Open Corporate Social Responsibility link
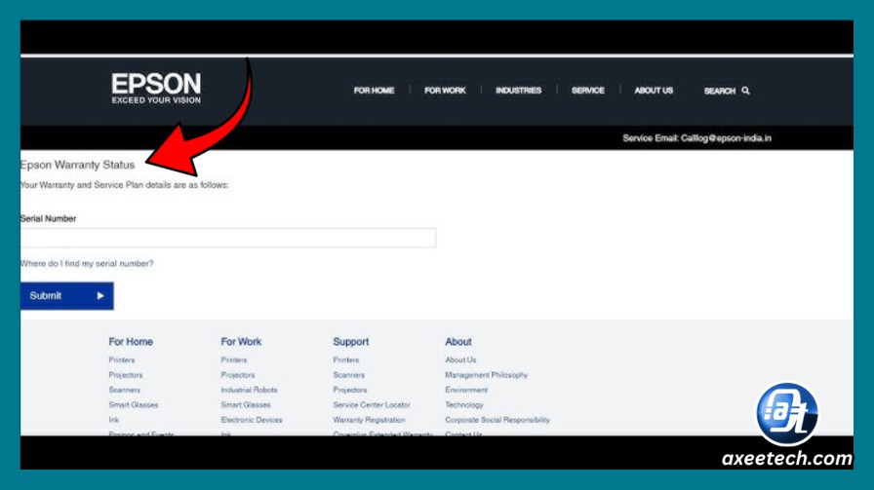Viewport: 874px width, 490px height. pos(497,421)
